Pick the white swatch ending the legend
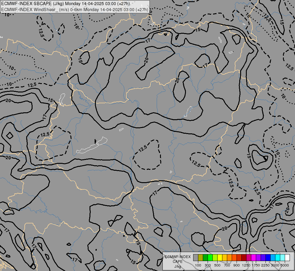 [x=287, y=257]
